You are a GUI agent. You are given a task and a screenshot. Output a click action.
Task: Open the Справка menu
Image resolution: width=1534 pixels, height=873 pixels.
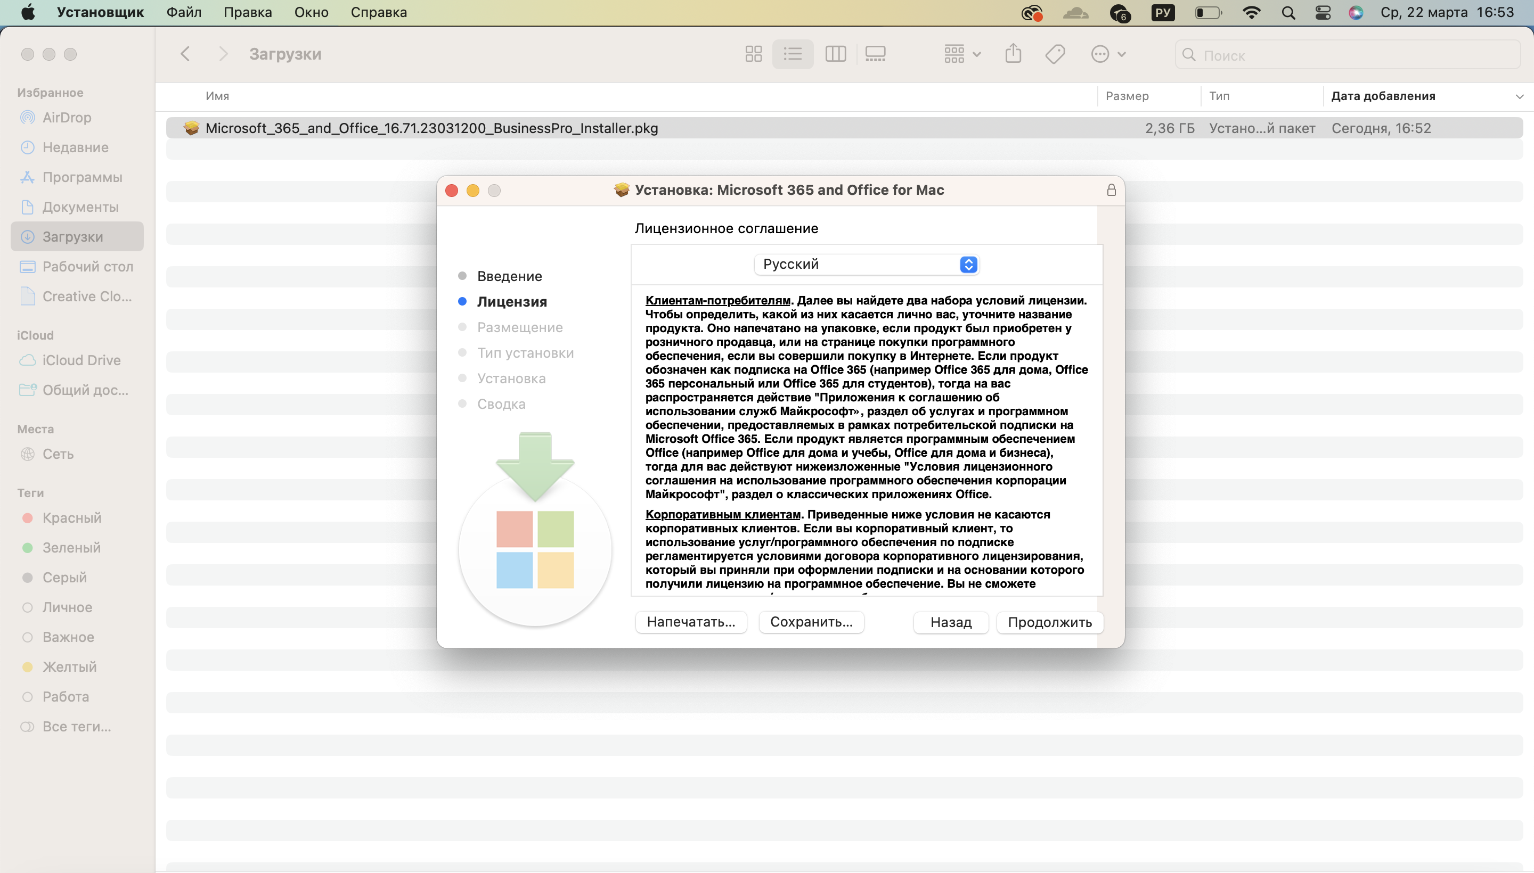coord(377,12)
